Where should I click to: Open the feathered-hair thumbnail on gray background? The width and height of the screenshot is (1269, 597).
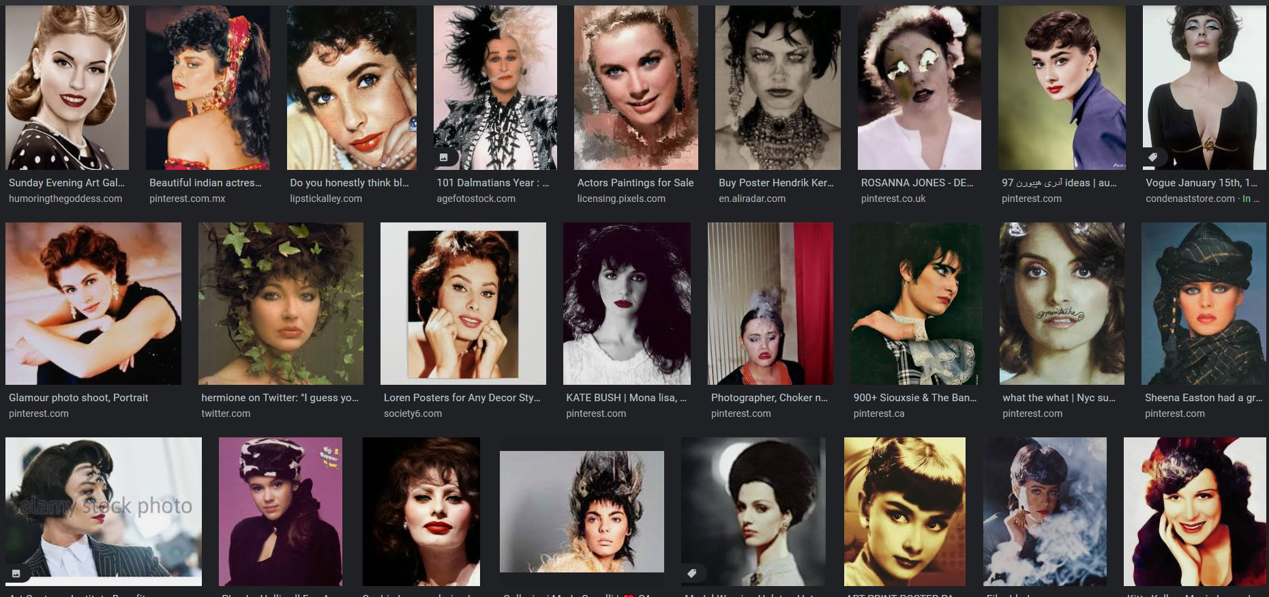[x=582, y=512]
